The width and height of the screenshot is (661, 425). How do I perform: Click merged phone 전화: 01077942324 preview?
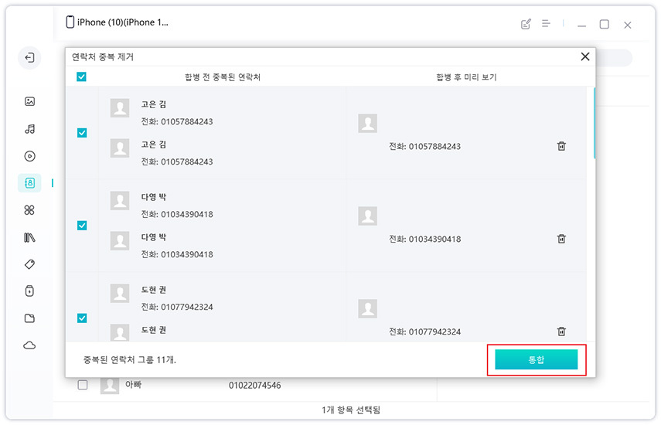click(x=424, y=332)
